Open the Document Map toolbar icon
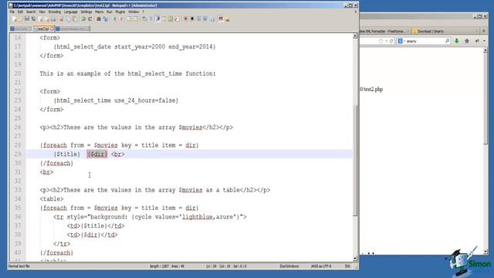The width and height of the screenshot is (494, 278). click(171, 19)
